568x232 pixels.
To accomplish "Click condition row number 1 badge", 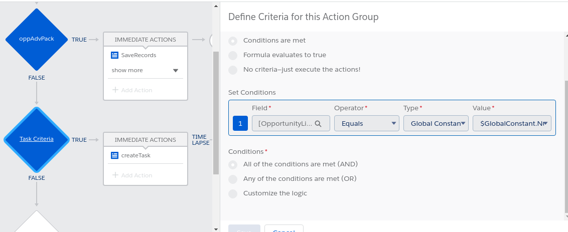I will coord(240,123).
